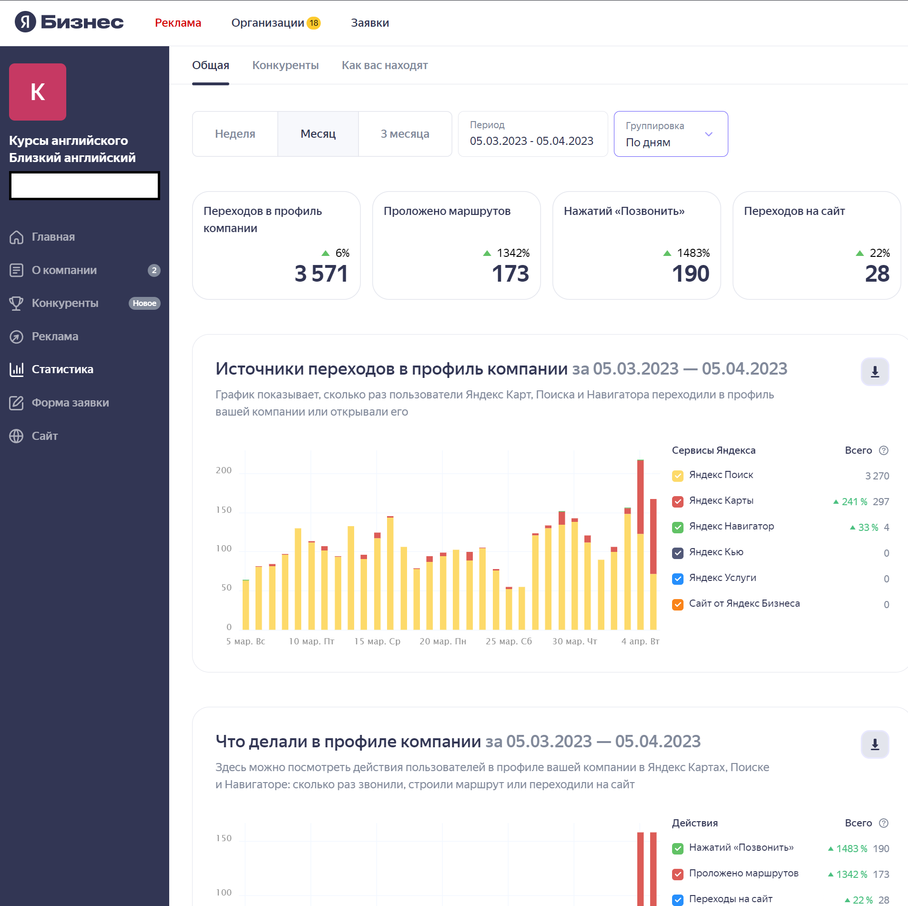908x906 pixels.
Task: Open the Период date range picker
Action: 532,134
